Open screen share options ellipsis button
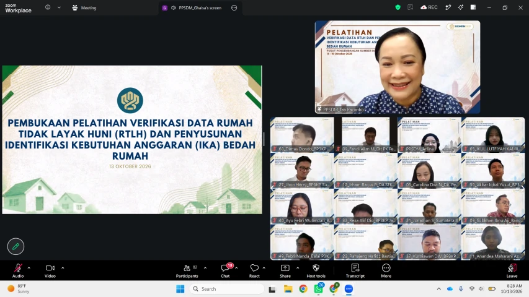 click(x=234, y=8)
